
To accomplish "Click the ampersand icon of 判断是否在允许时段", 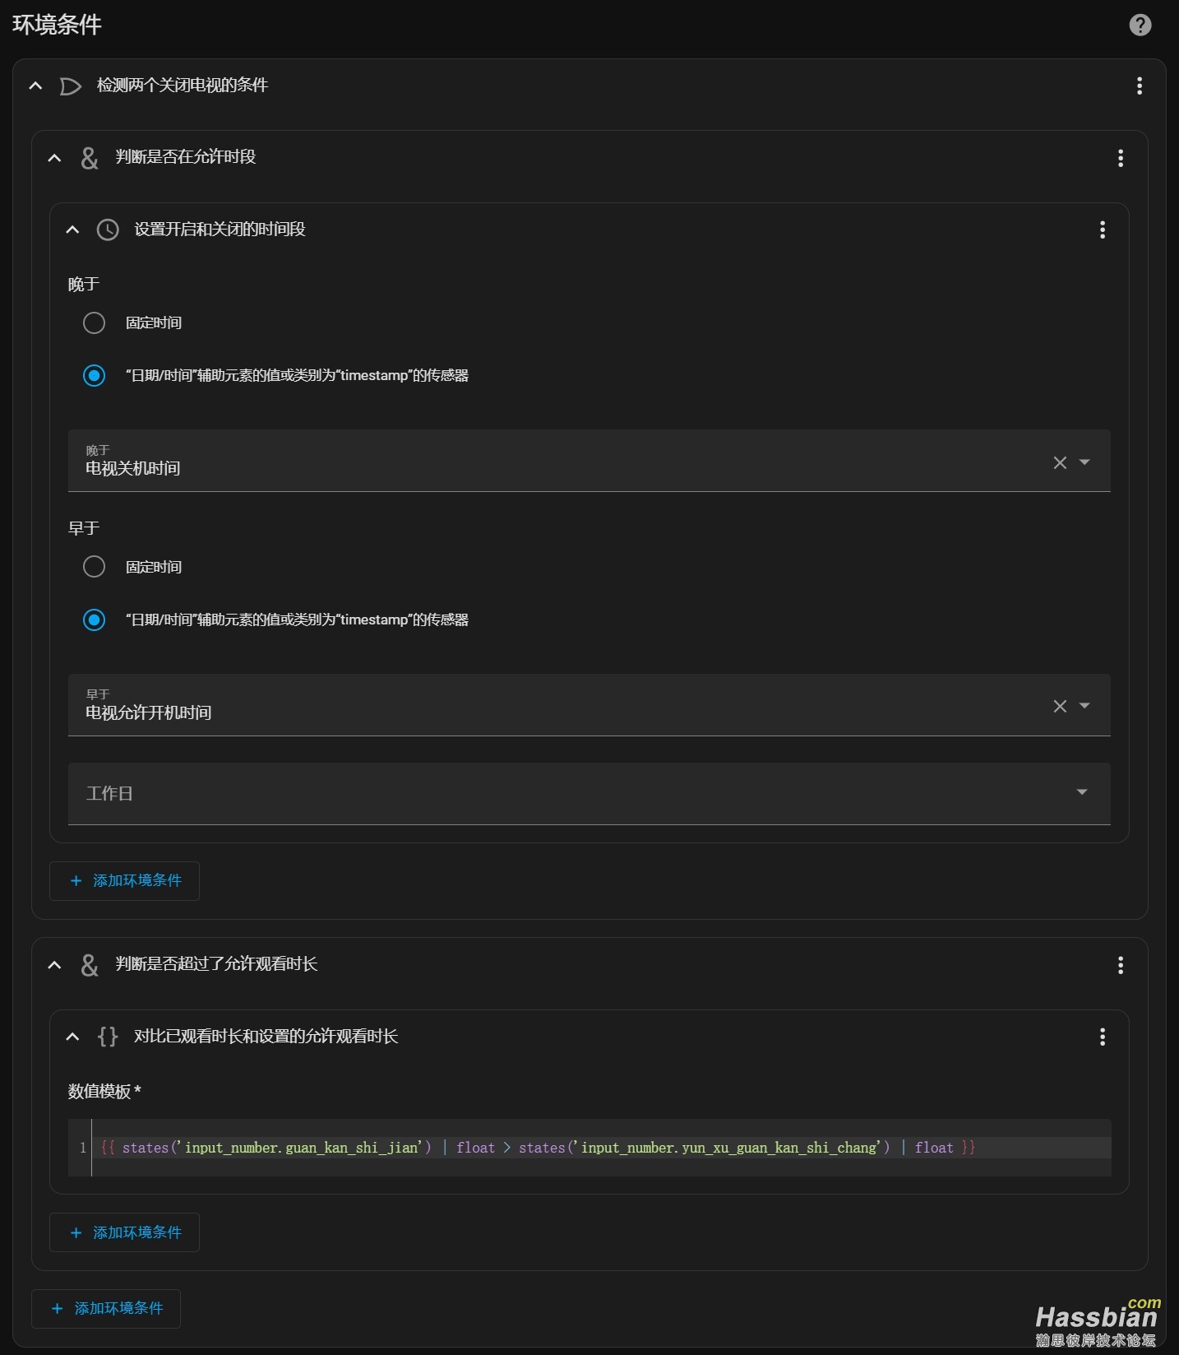I will tap(90, 158).
